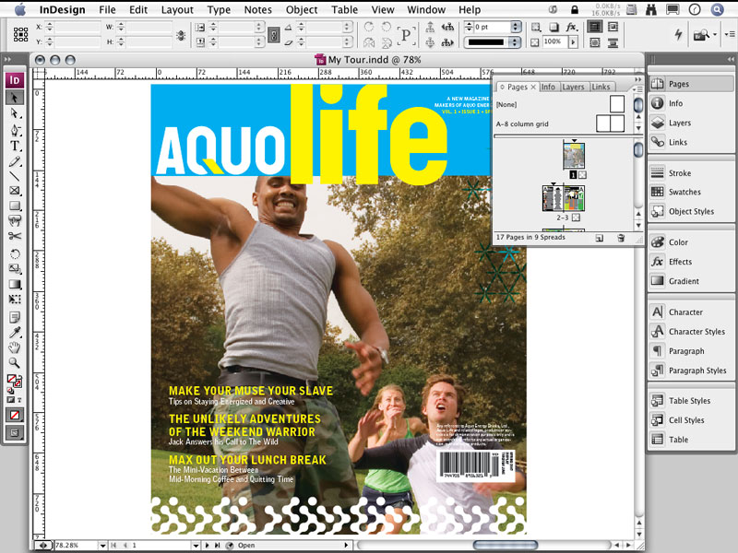Select the Gradient Swatch tool
The image size is (738, 553).
pyautogui.click(x=15, y=284)
